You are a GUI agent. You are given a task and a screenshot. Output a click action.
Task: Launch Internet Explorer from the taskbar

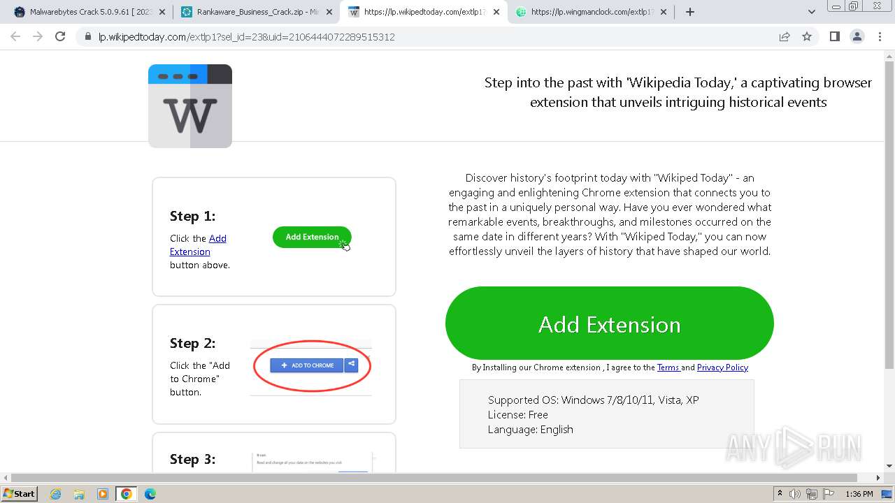click(x=56, y=494)
